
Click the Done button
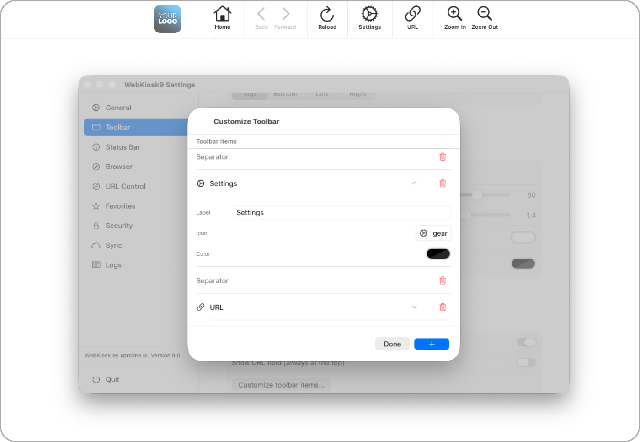(x=392, y=344)
